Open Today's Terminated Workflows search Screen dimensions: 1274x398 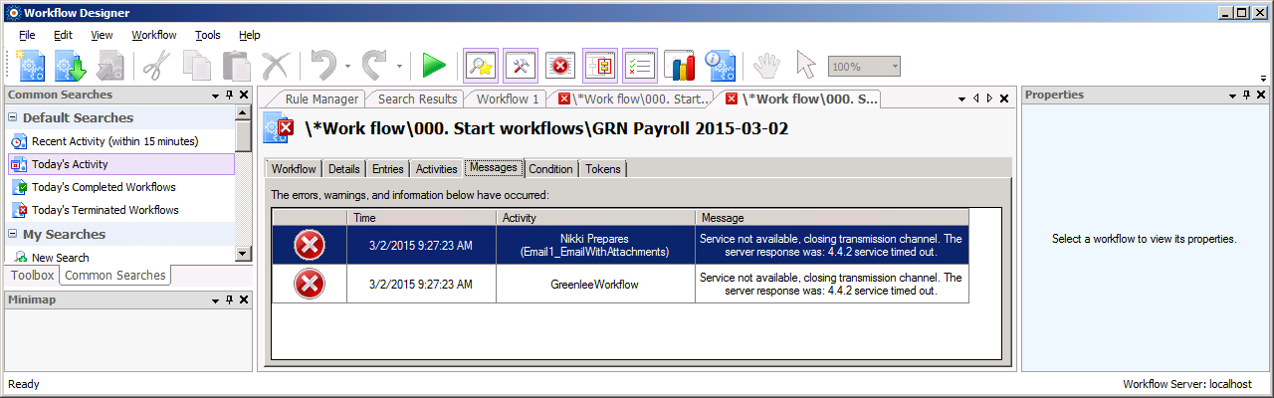coord(105,210)
